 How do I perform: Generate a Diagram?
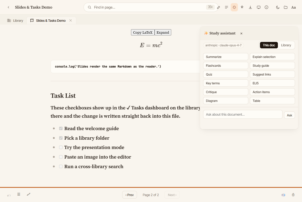point(225,101)
